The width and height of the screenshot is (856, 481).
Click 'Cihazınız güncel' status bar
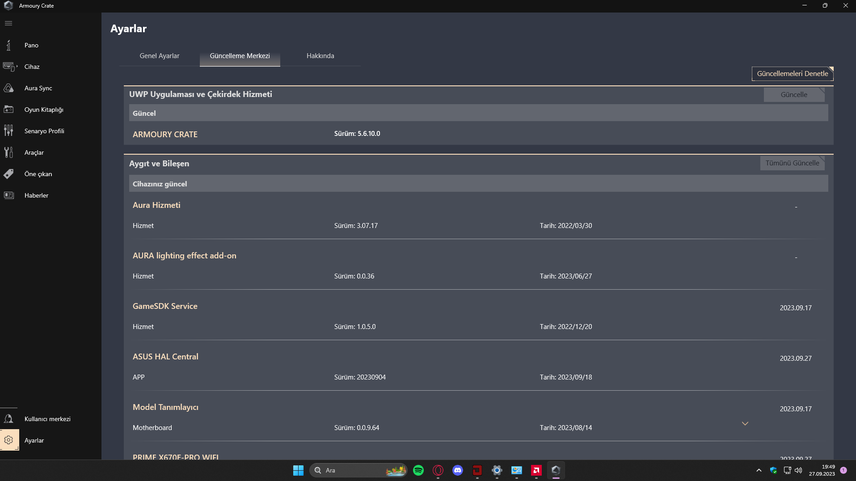[x=479, y=184]
